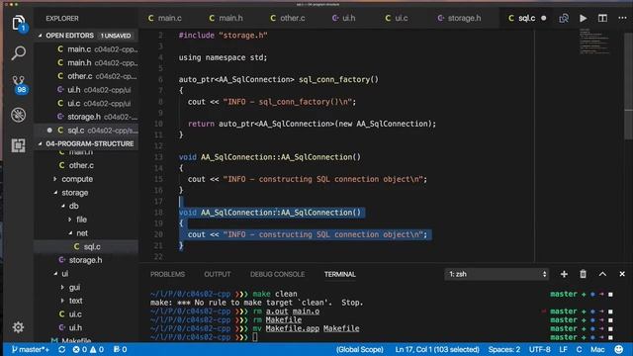
Task: Switch to the main.c editor tab
Action: point(165,18)
